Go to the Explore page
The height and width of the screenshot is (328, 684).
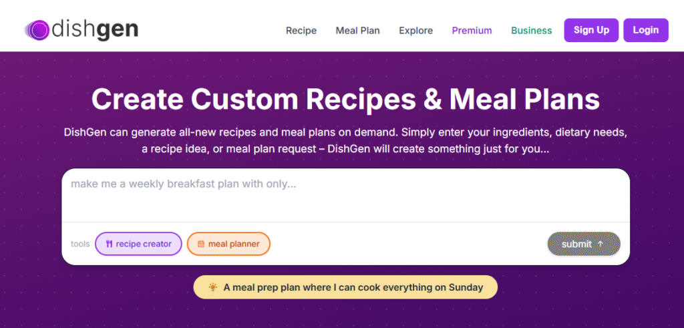coord(415,30)
